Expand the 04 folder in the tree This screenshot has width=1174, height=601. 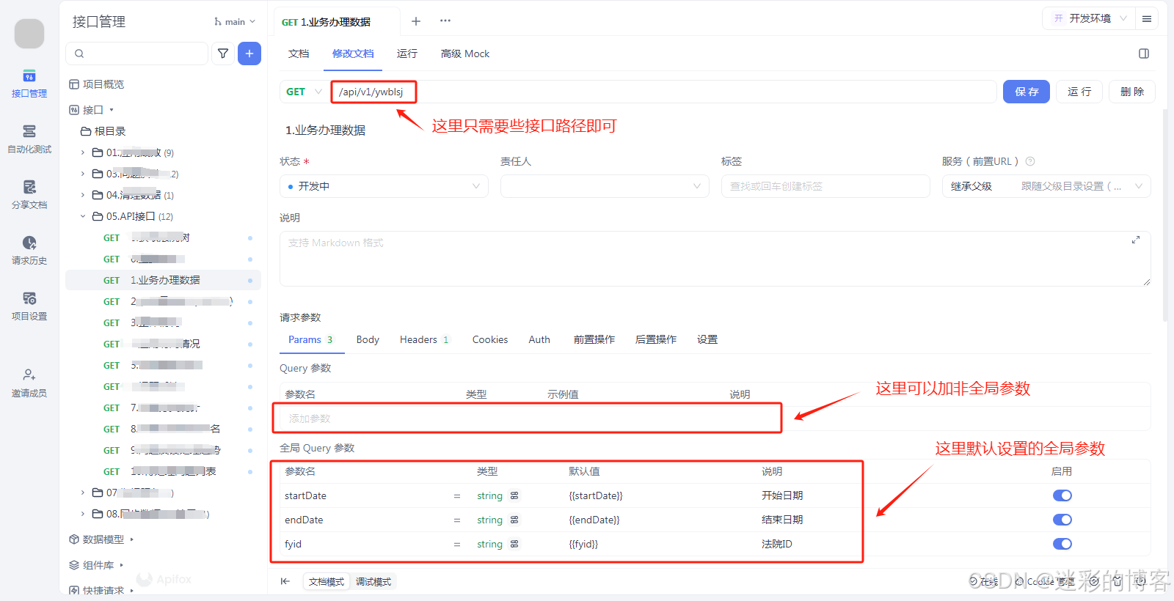[x=83, y=195]
